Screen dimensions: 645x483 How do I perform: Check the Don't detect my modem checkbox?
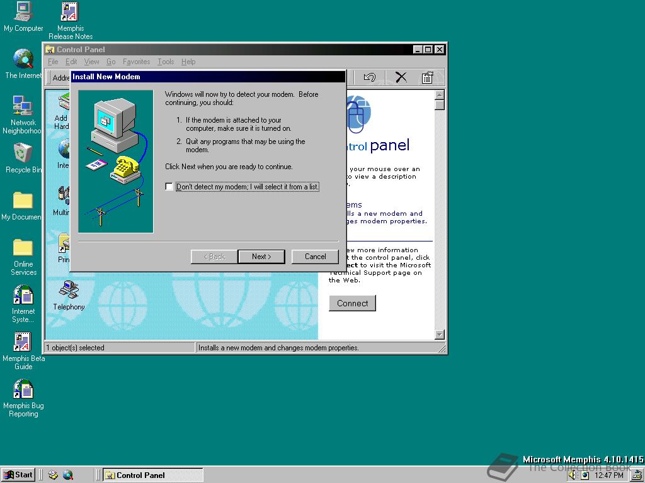point(169,186)
